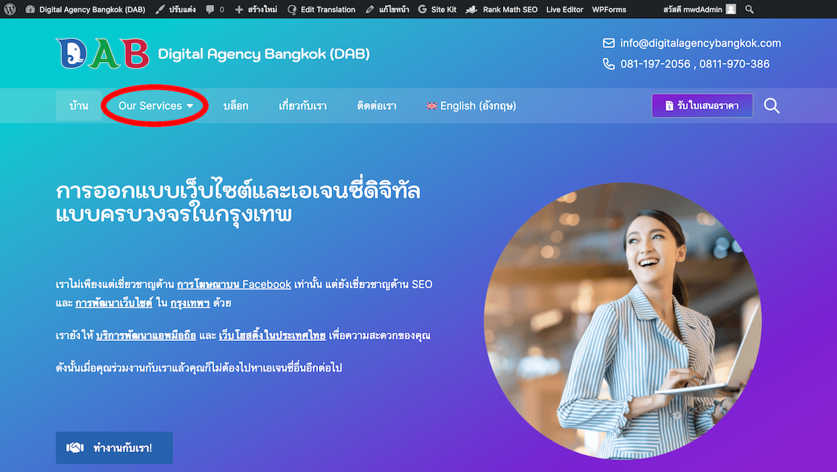This screenshot has width=837, height=472.
Task: Follow the การโฆษณาบน Facebook link
Action: (234, 284)
